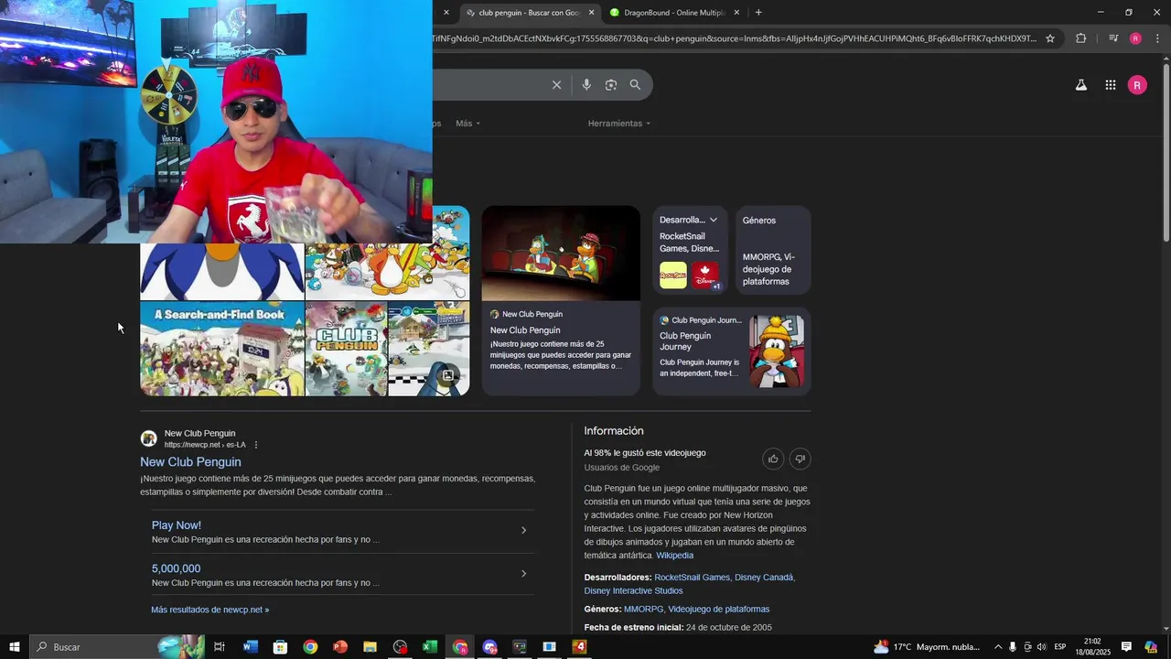Open Search-and-Find Book image thumbnail
Viewport: 1171px width, 659px height.
tap(222, 349)
